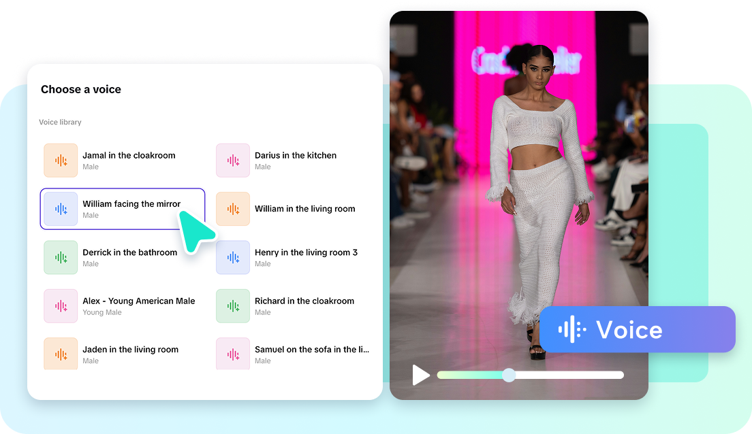
Task: Click the Choose a voice heading
Action: [x=80, y=89]
